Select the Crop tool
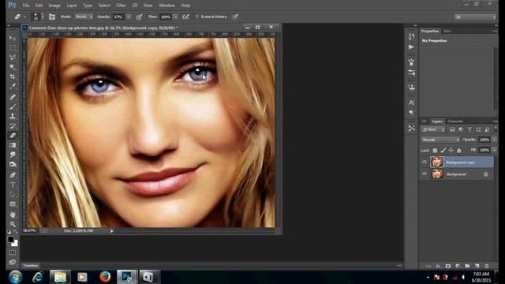Image resolution: width=505 pixels, height=284 pixels. tap(13, 77)
